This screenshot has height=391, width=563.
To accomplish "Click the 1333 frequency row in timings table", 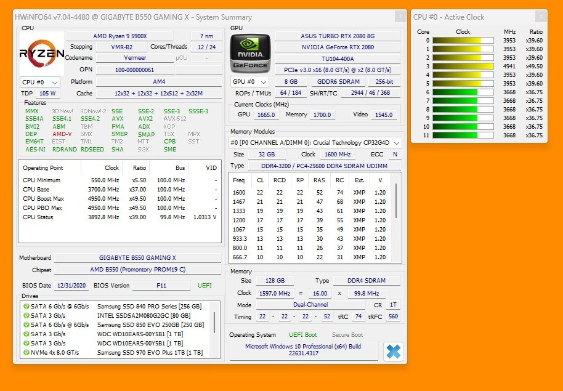I will coord(309,211).
